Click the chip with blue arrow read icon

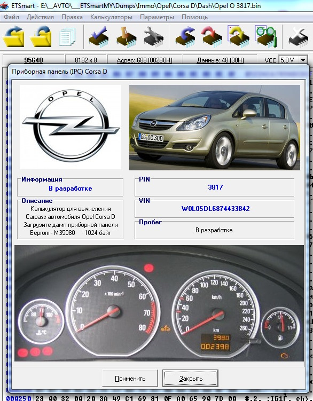click(186, 37)
